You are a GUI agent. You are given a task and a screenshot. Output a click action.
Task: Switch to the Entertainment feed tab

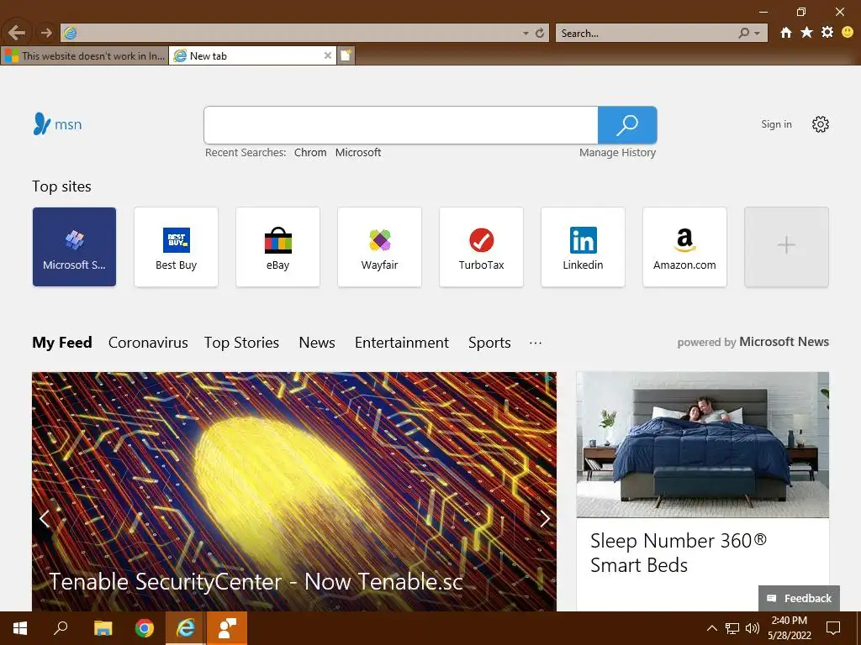402,343
